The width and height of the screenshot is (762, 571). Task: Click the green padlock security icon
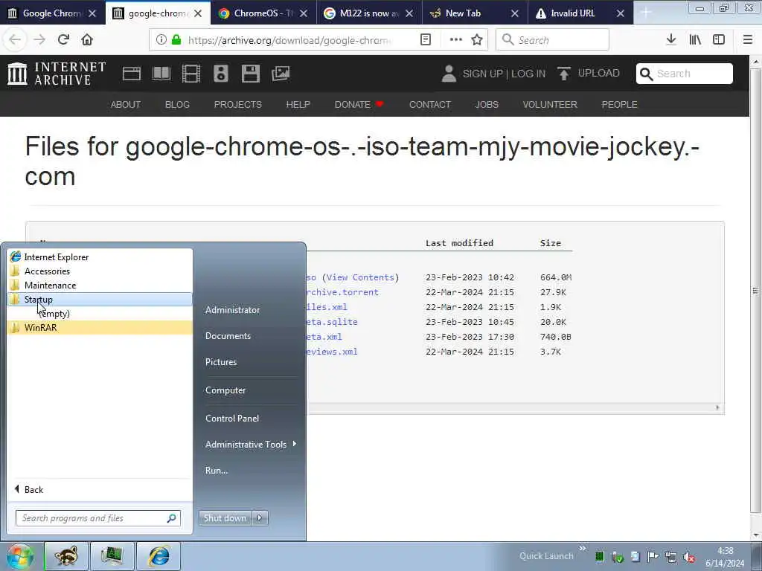coord(176,40)
